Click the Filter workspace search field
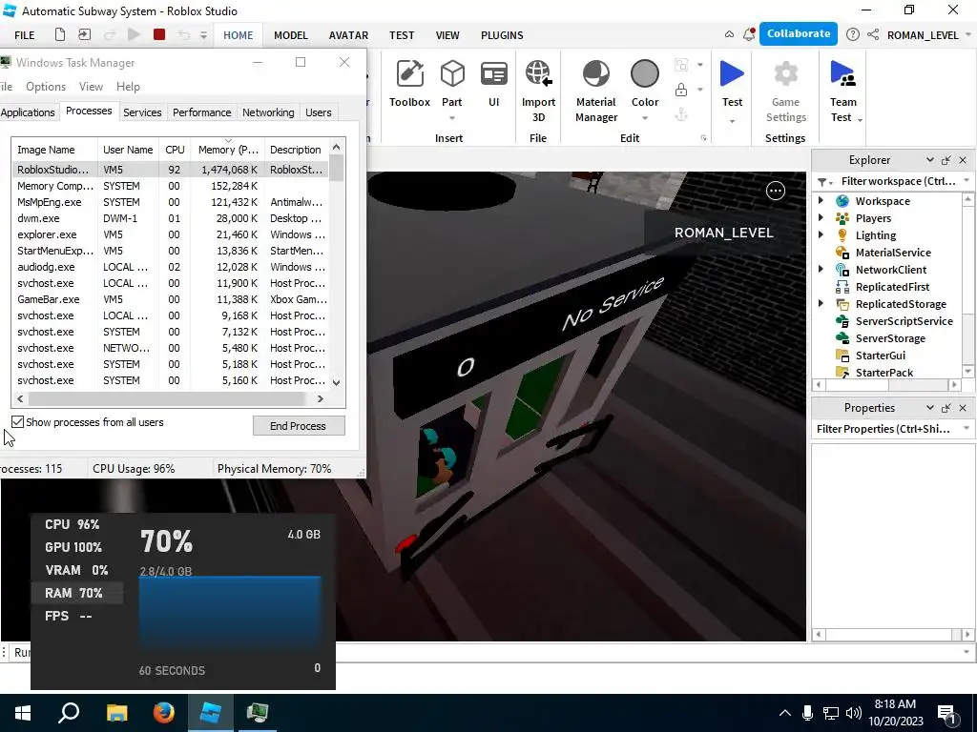 click(897, 181)
